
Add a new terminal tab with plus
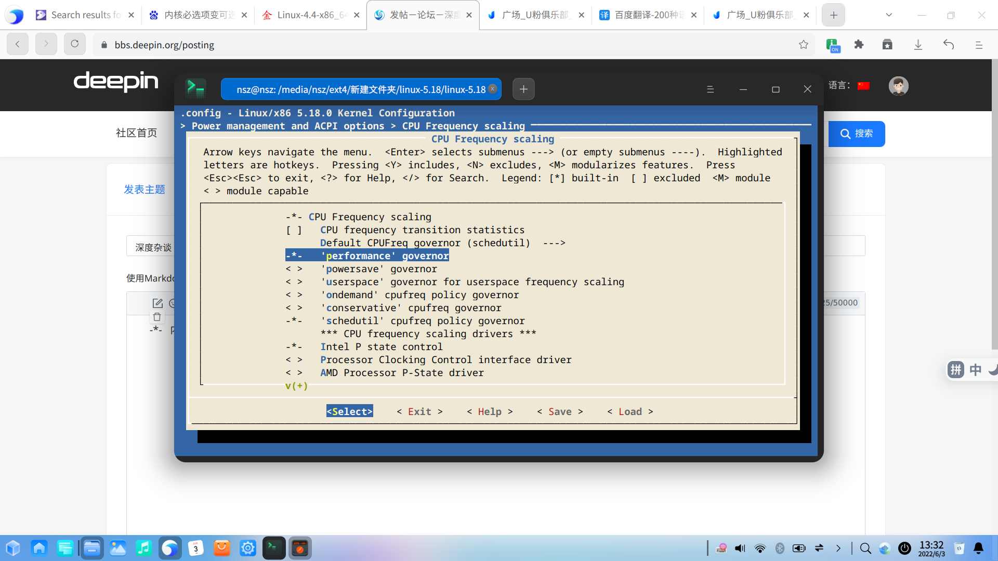(x=523, y=89)
